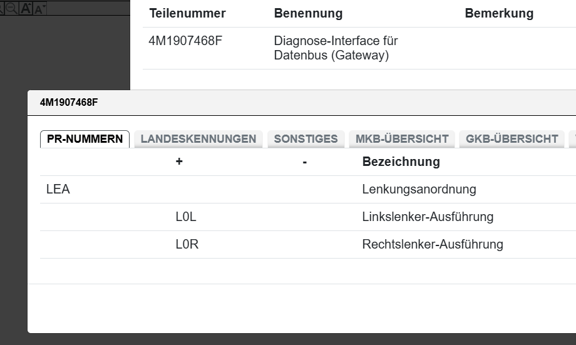This screenshot has height=345, width=576.
Task: Click the L0R PR number
Action: point(187,244)
